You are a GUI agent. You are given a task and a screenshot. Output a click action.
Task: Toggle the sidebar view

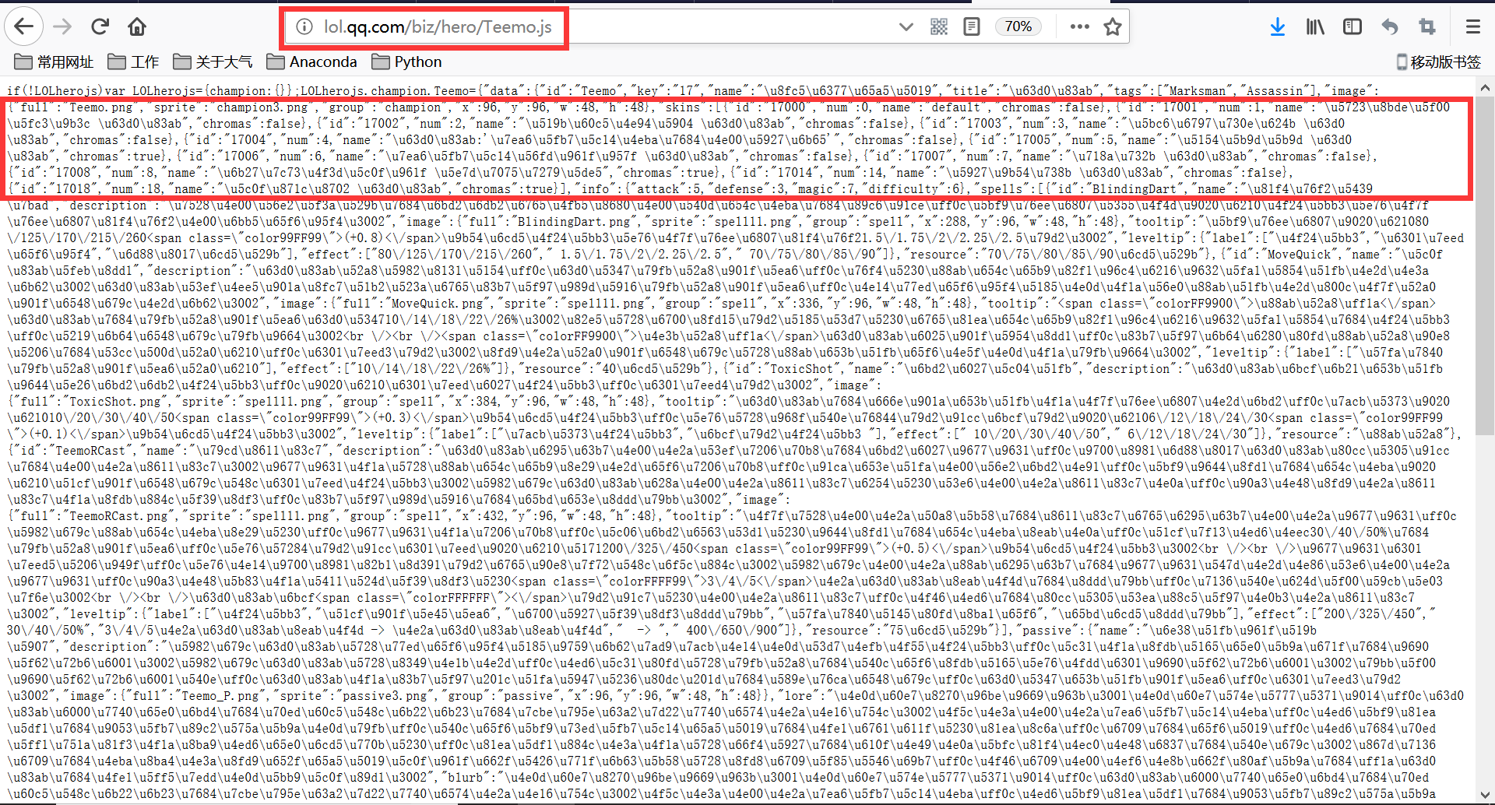coord(1353,27)
